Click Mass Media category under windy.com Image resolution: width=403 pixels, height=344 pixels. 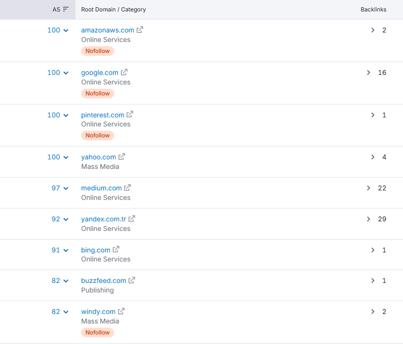[100, 322]
